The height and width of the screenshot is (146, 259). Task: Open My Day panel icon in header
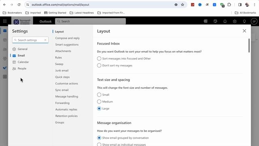tap(215, 21)
